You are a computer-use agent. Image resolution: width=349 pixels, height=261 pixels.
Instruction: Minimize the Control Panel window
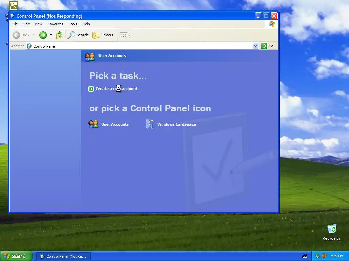coord(258,16)
